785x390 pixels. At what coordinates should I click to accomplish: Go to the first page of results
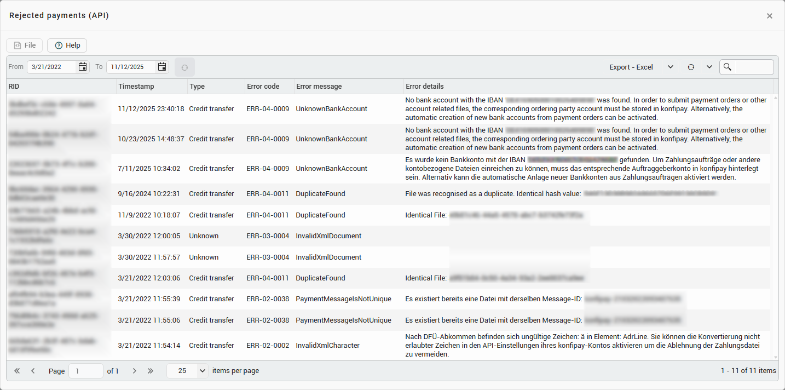(17, 371)
